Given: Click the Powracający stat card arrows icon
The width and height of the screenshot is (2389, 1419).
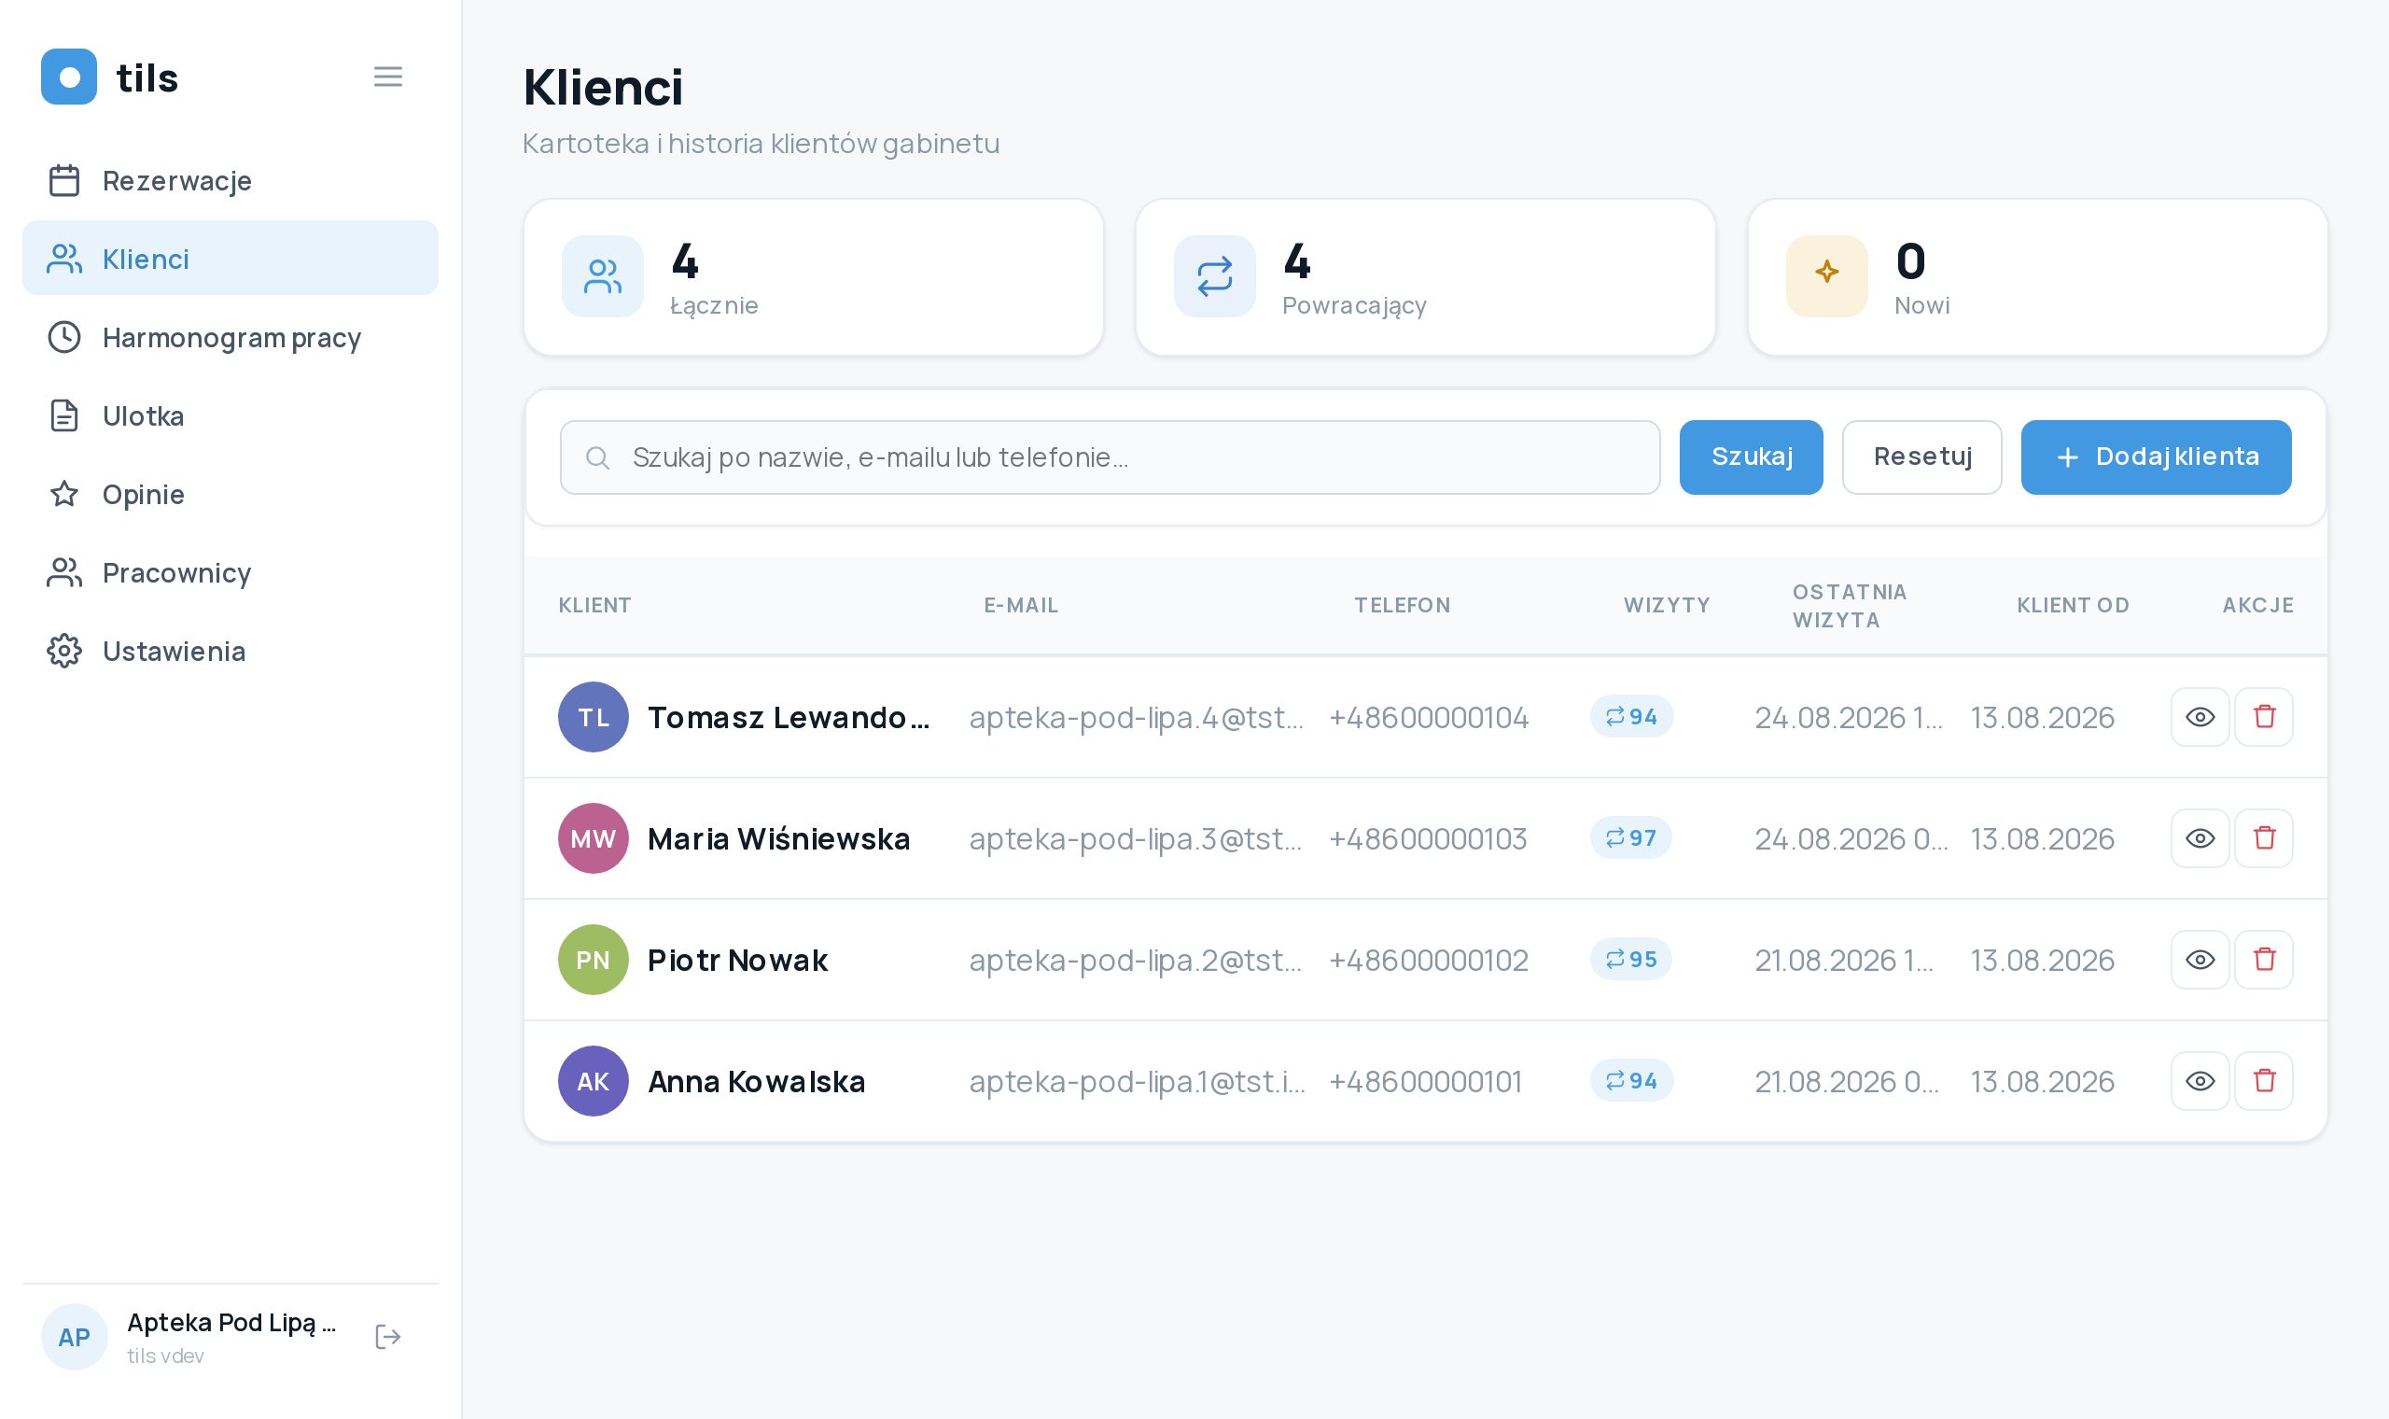Looking at the screenshot, I should (x=1213, y=276).
